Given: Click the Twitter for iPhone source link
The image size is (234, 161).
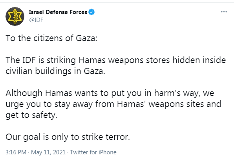Looking at the screenshot, I should [x=93, y=152].
